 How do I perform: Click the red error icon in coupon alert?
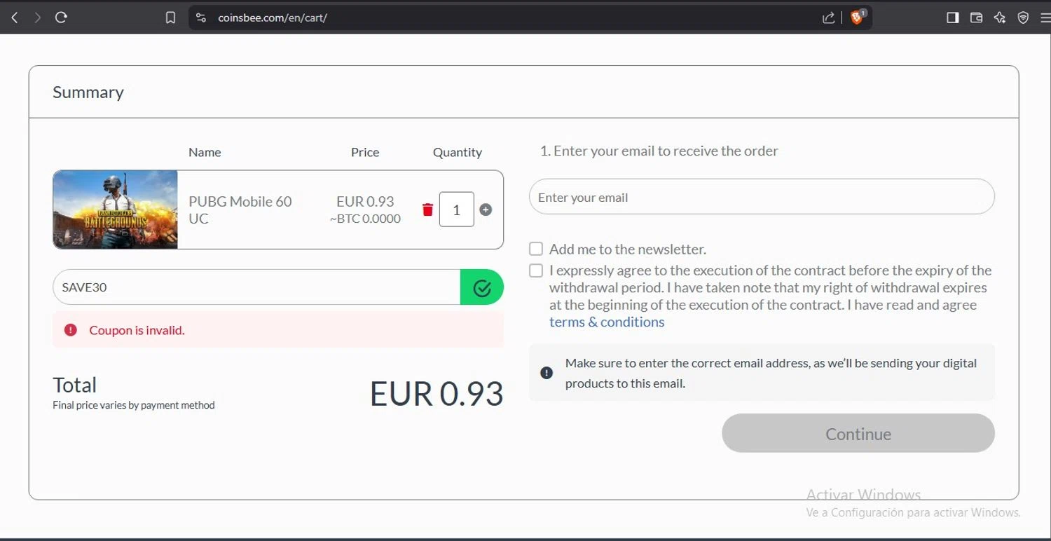point(71,330)
